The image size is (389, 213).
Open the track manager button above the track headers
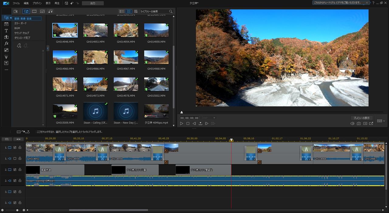click(7, 139)
